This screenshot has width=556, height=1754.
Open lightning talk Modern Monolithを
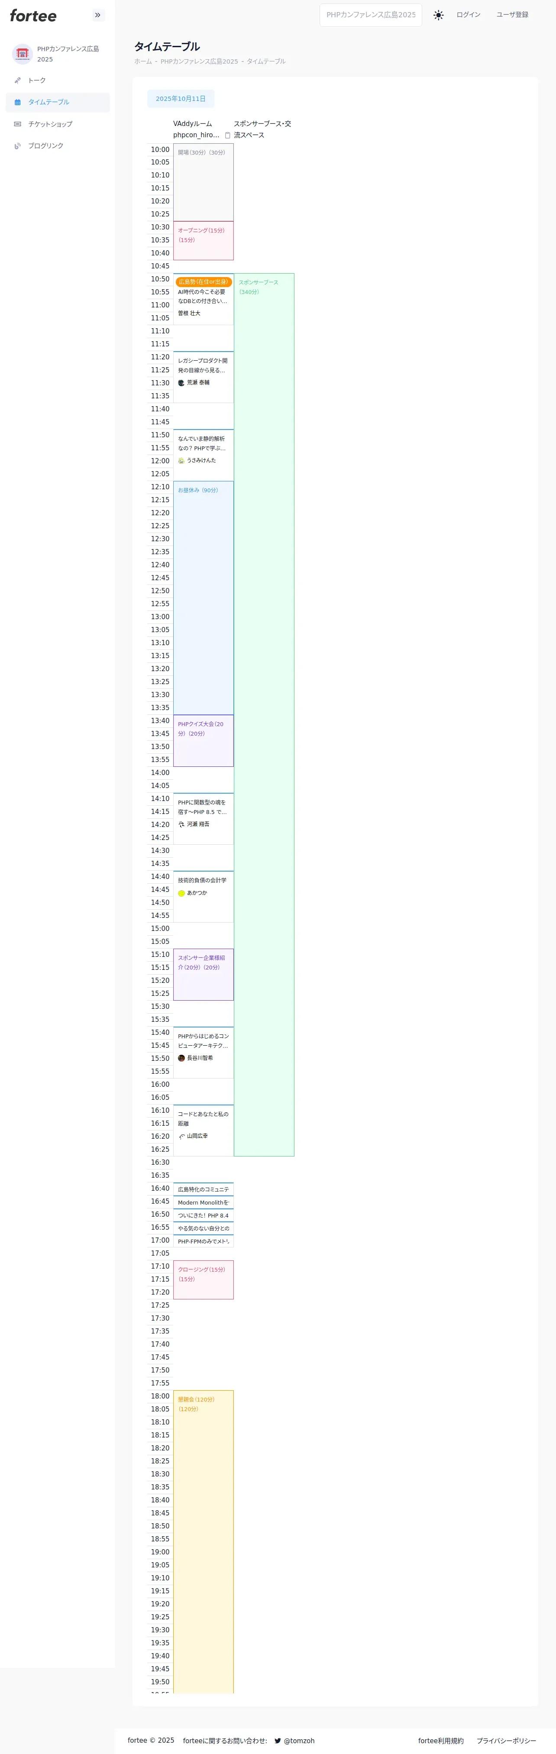[x=203, y=1202]
